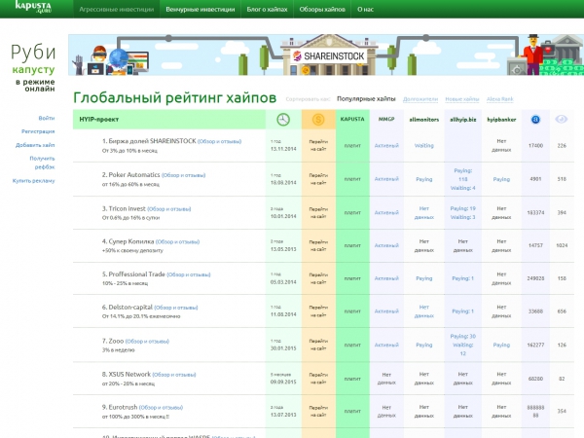
Task: Sort by Alexa Rank
Action: [500, 99]
